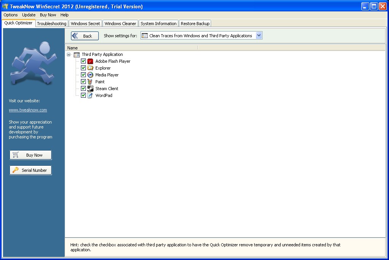
Task: Uncheck the Adobe Flash Player checkbox
Action: pos(83,61)
